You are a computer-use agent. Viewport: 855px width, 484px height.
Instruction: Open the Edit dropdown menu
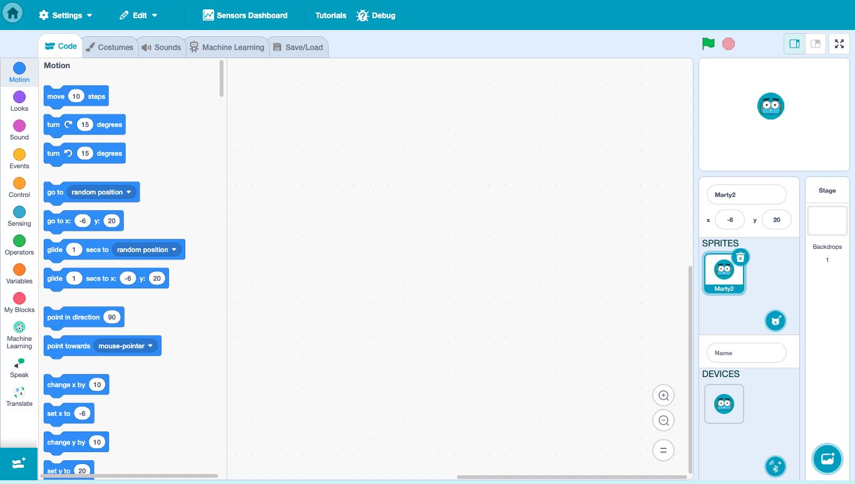tap(138, 15)
